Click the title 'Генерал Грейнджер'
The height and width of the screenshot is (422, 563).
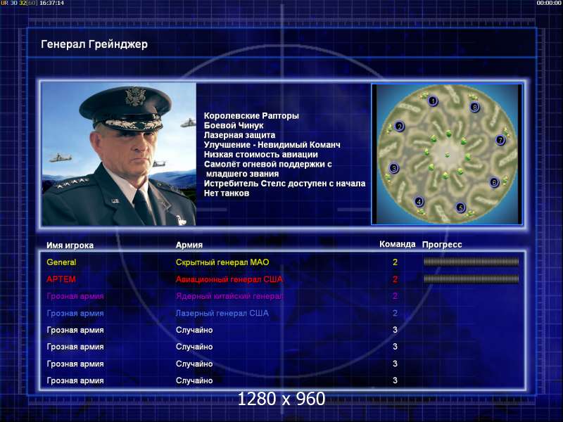94,44
